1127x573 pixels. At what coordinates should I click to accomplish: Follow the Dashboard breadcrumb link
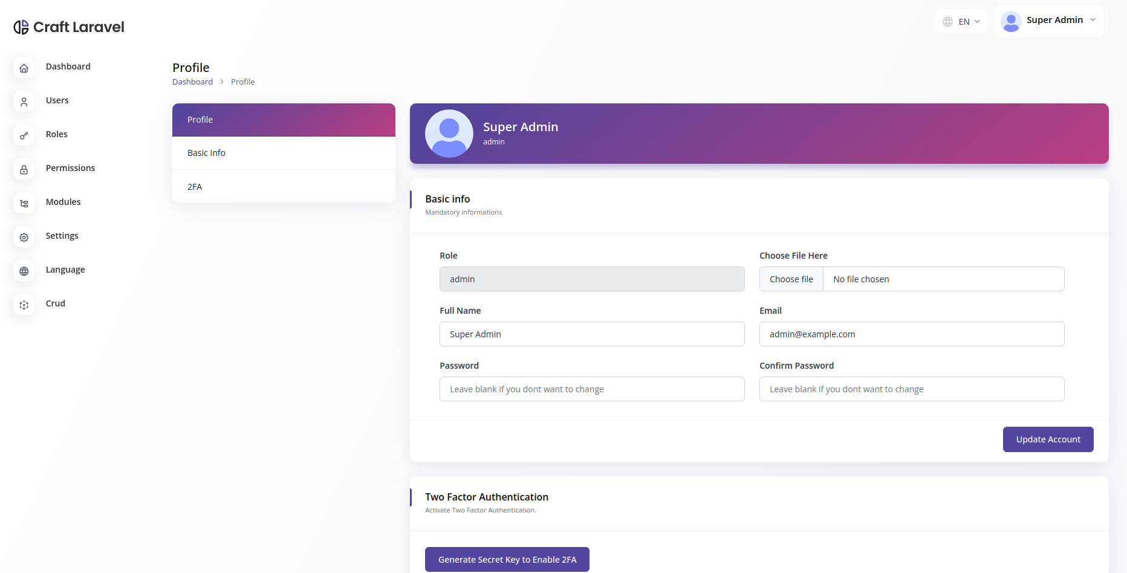point(192,82)
